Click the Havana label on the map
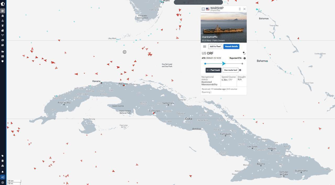The width and height of the screenshot is (335, 185). [96, 81]
